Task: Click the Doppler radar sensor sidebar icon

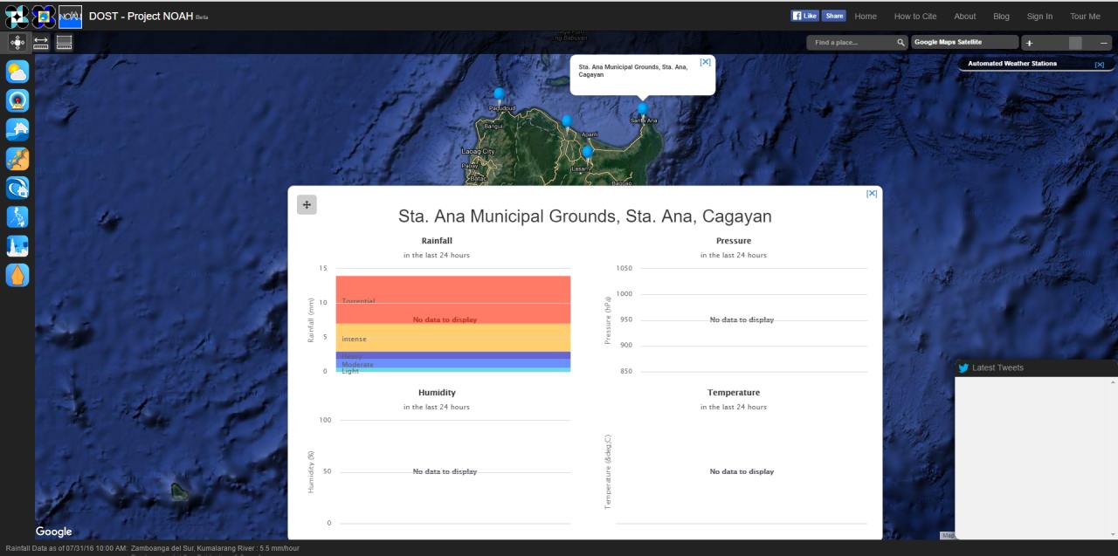Action: point(17,101)
